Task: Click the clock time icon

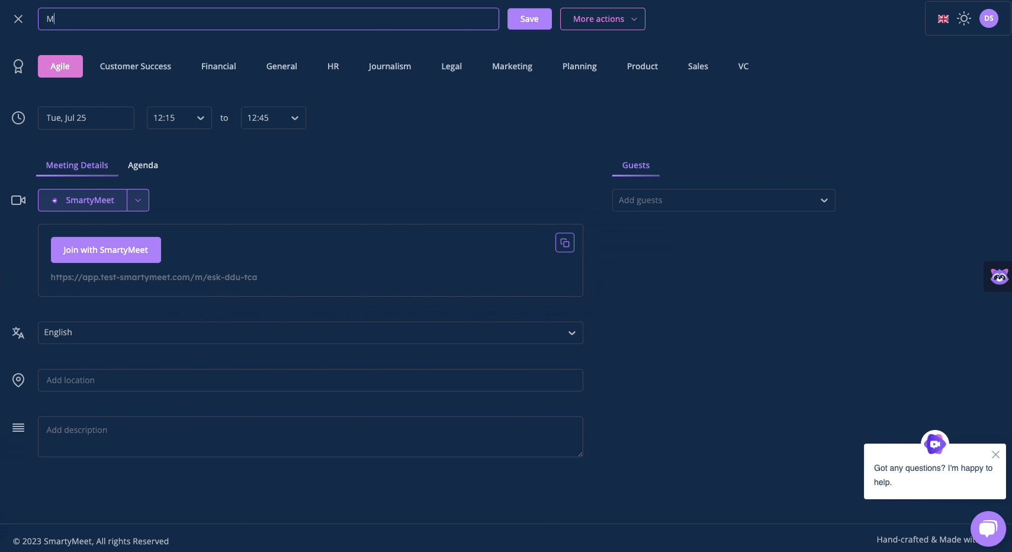Action: [x=18, y=118]
